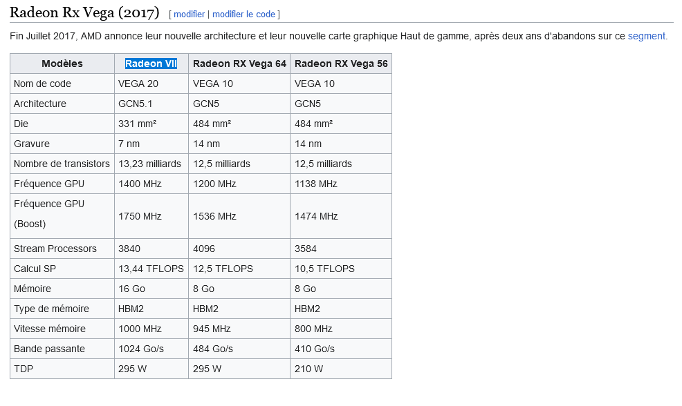The height and width of the screenshot is (406, 682).
Task: Select the '210 W' TDP cell
Action: [308, 369]
